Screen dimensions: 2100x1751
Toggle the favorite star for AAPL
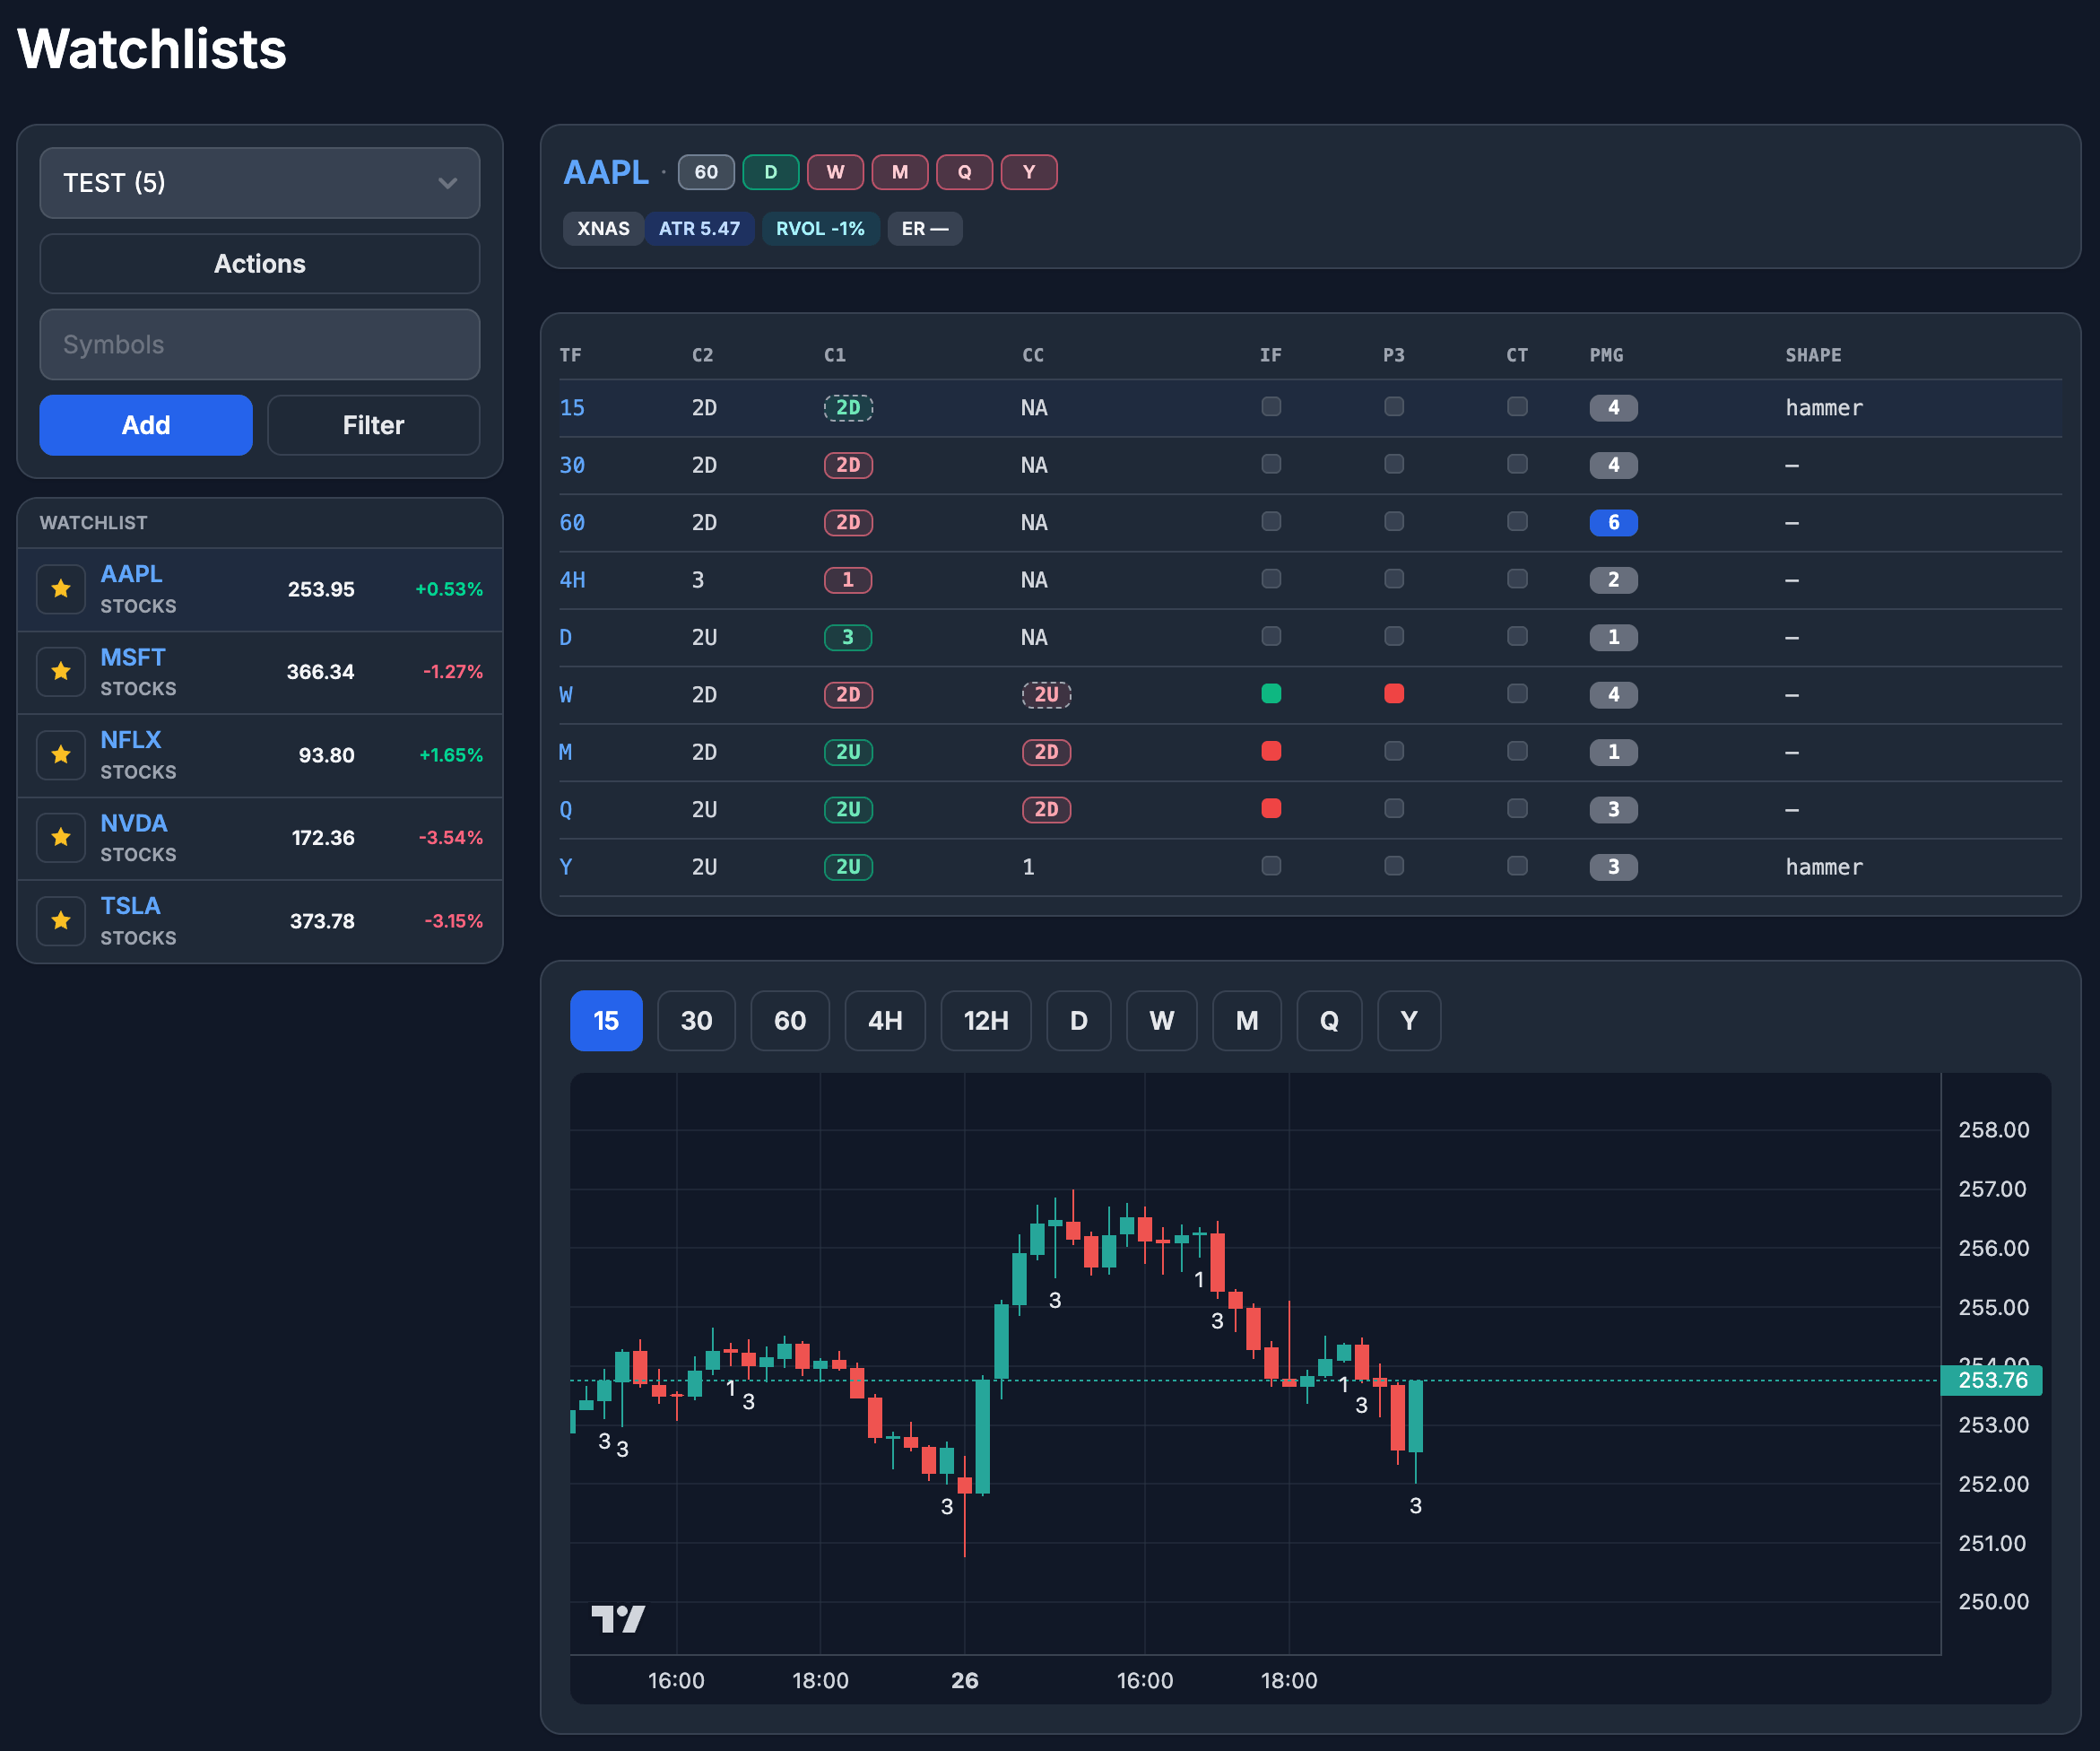(61, 589)
